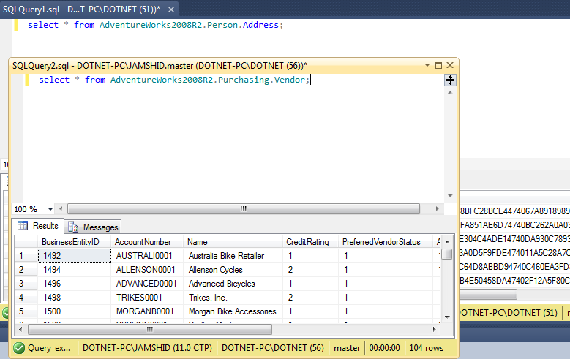This screenshot has width=570, height=359.
Task: Click the PreferredVendorStatus column header
Action: click(381, 242)
